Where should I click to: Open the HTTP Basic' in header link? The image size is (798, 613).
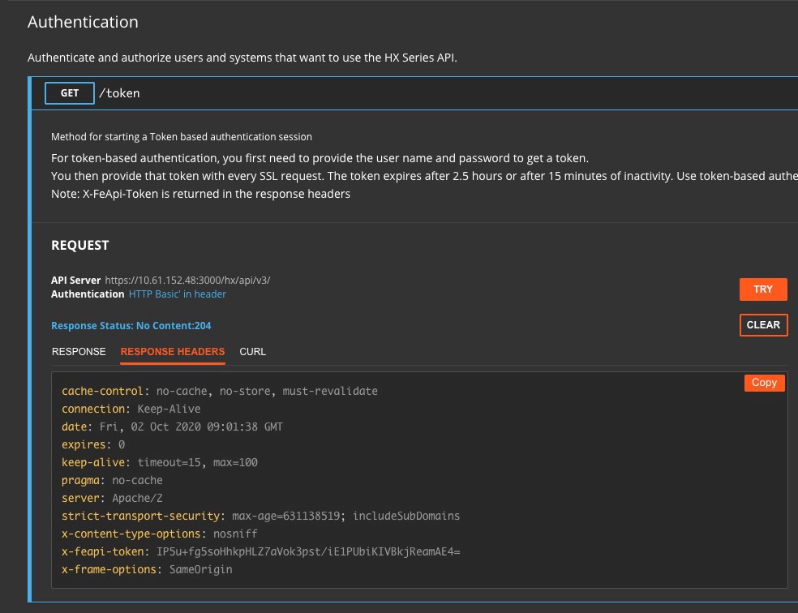coord(177,294)
